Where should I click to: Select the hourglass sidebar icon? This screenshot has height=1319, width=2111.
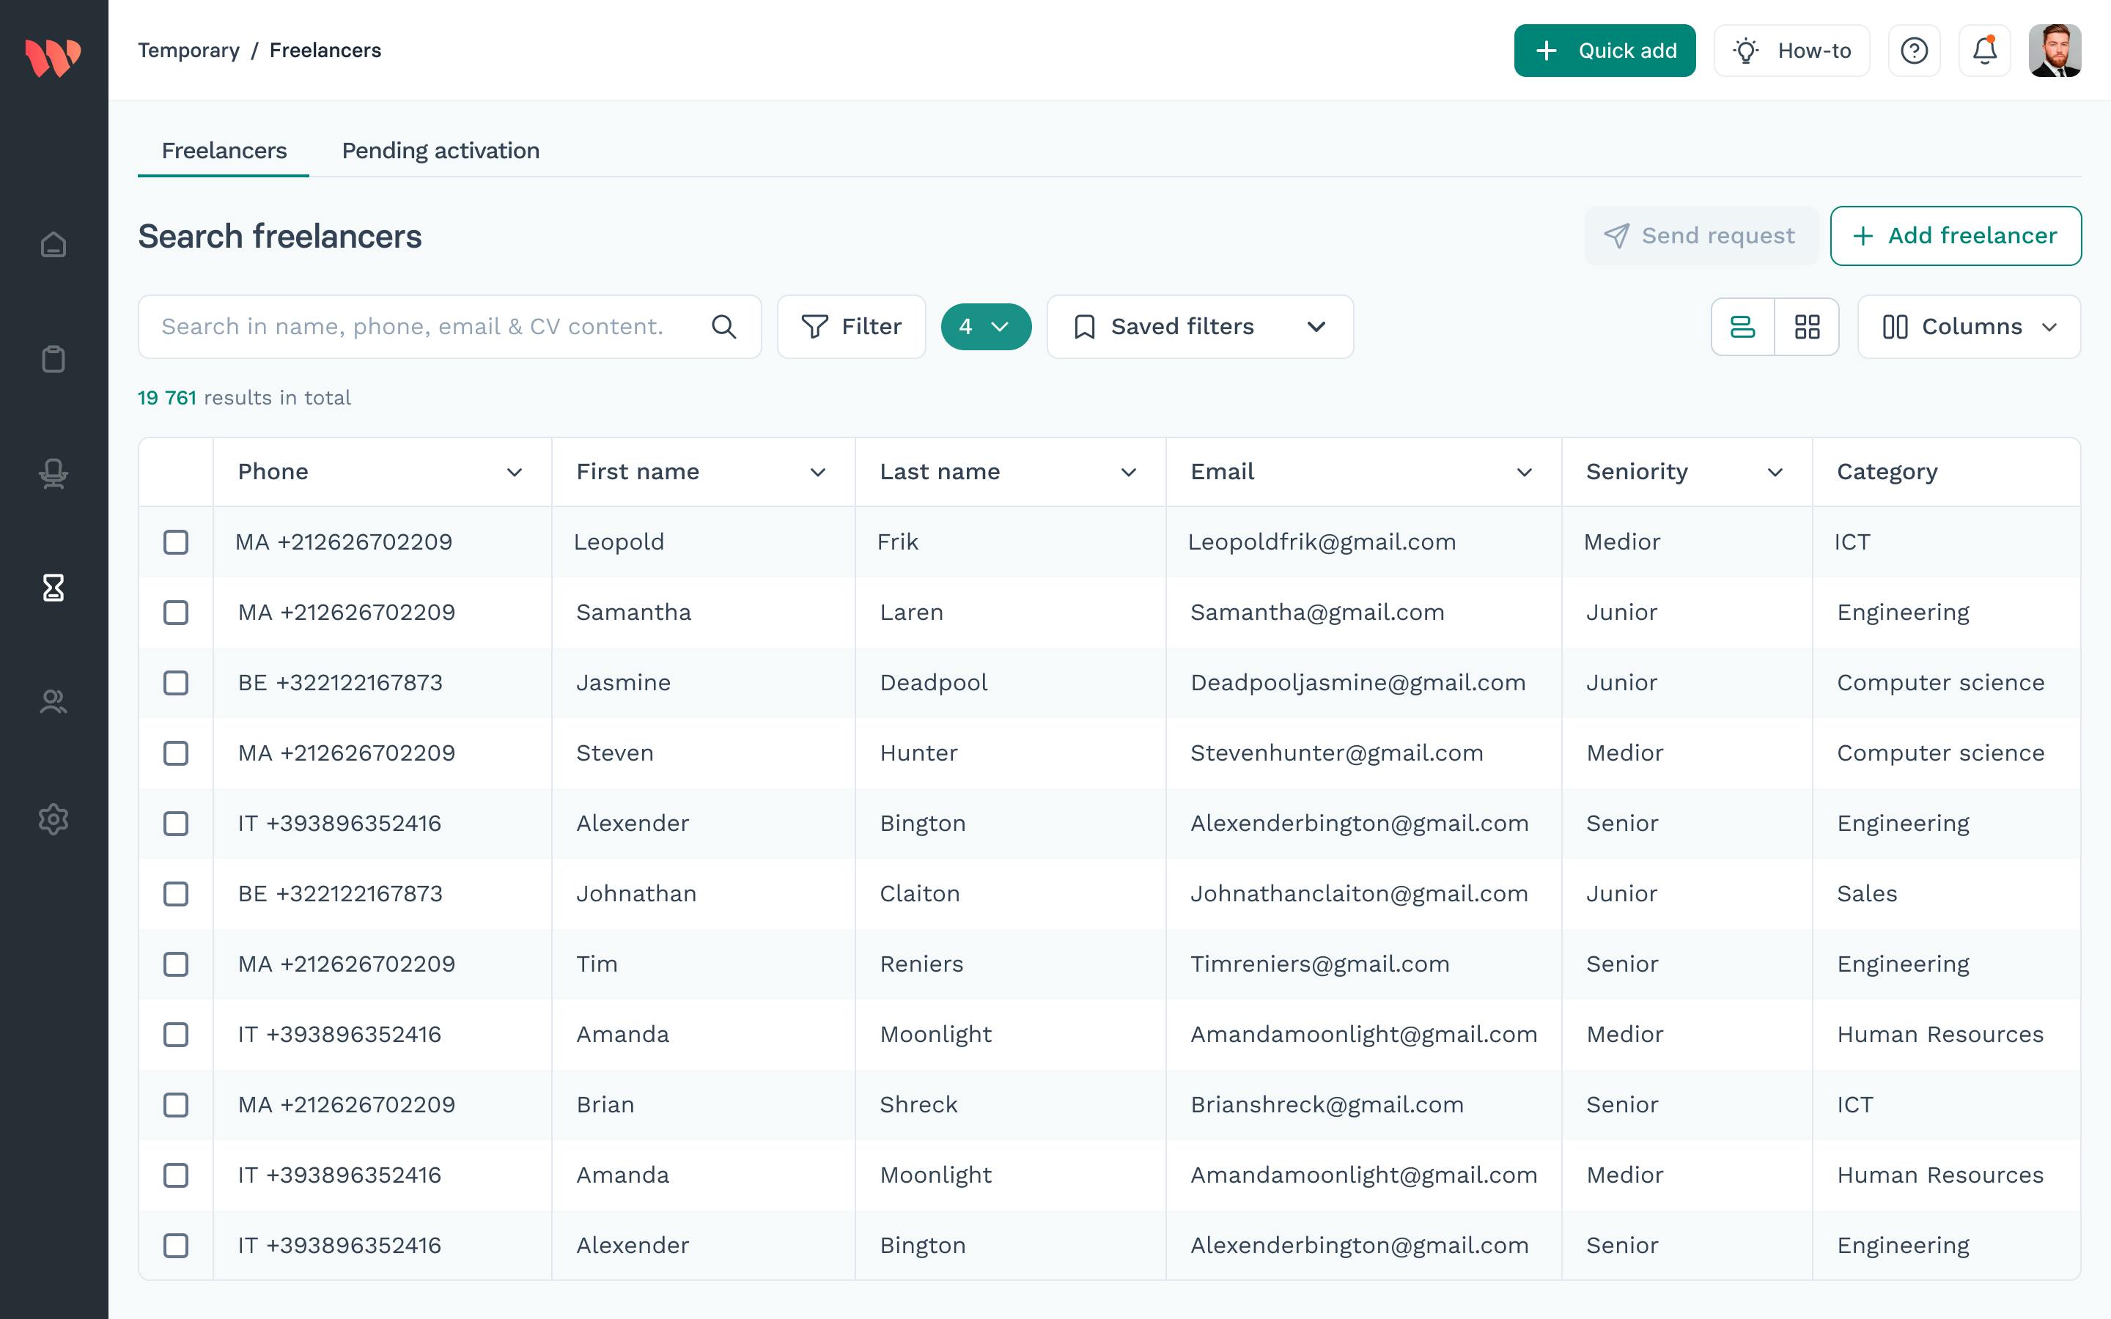(54, 587)
